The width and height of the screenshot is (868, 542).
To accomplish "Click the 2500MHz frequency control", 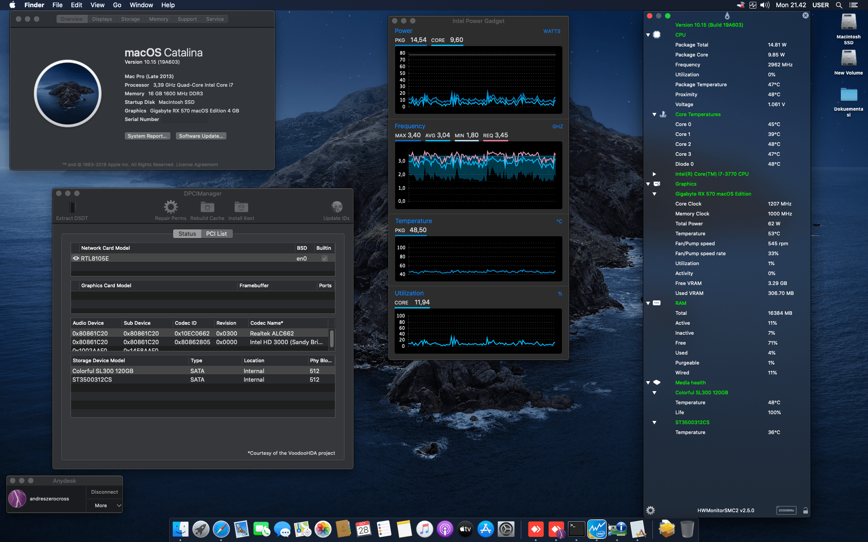I will pyautogui.click(x=787, y=510).
